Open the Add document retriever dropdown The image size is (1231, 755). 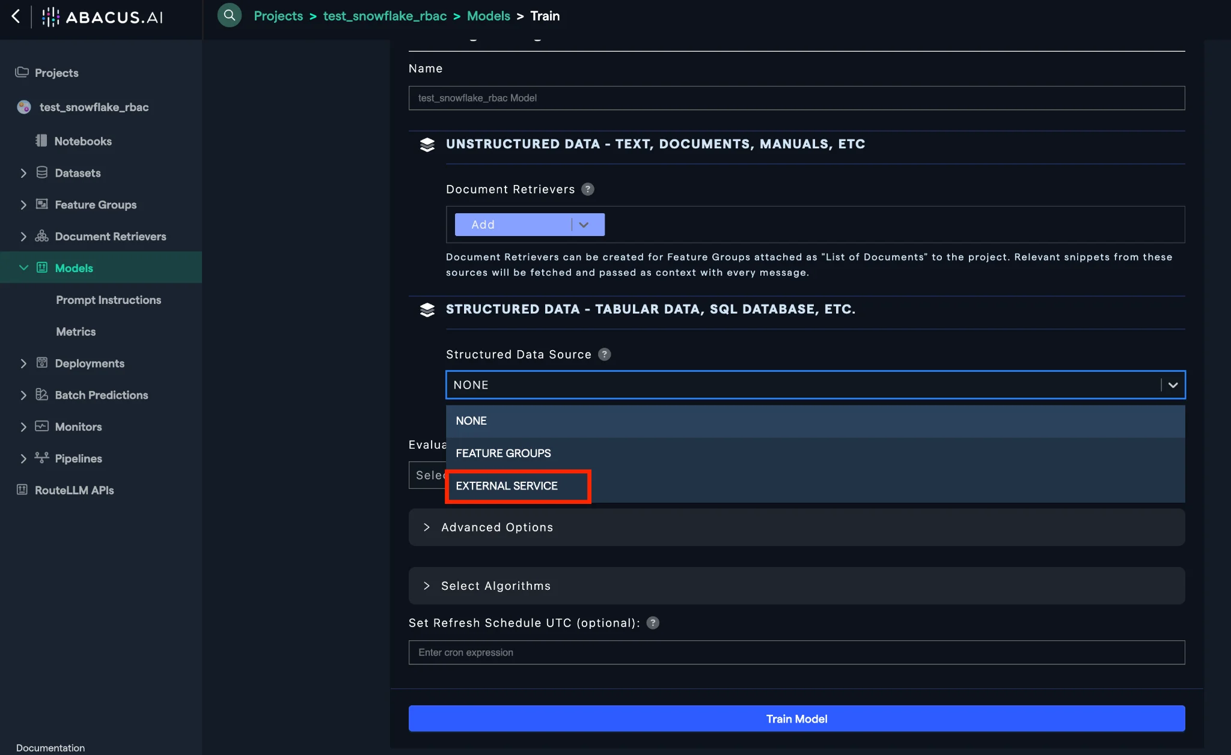click(x=583, y=225)
